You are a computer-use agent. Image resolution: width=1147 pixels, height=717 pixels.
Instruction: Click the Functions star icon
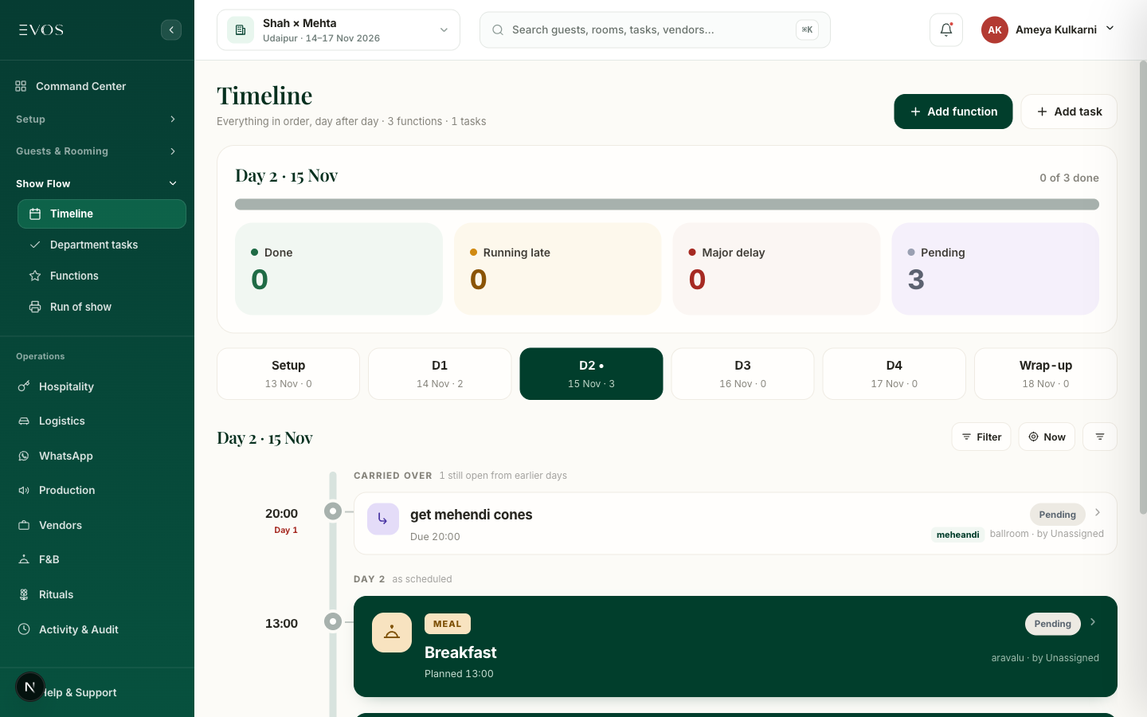[x=35, y=276]
